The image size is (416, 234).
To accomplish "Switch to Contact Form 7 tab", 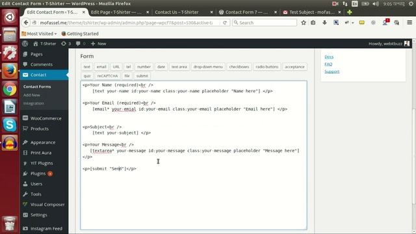I will click(x=246, y=12).
